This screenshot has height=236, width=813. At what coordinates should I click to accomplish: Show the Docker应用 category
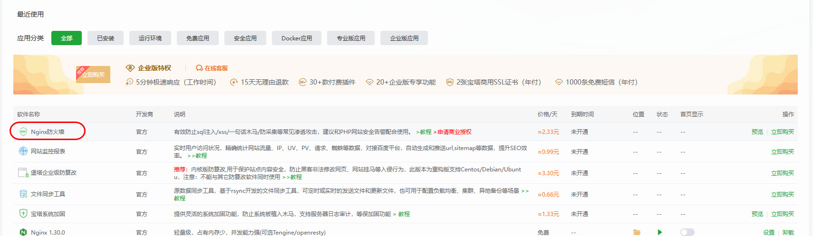pos(297,38)
